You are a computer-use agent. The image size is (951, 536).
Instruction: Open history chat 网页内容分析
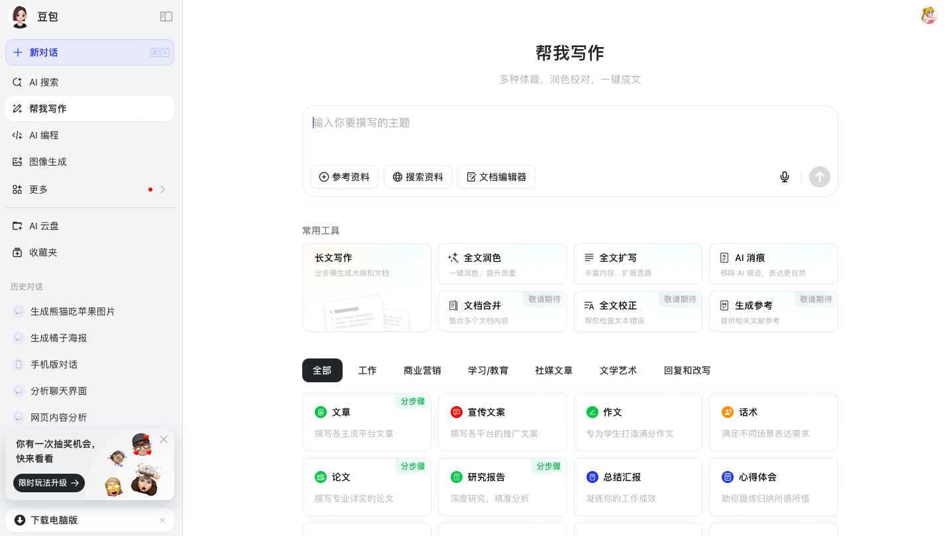[x=89, y=417]
